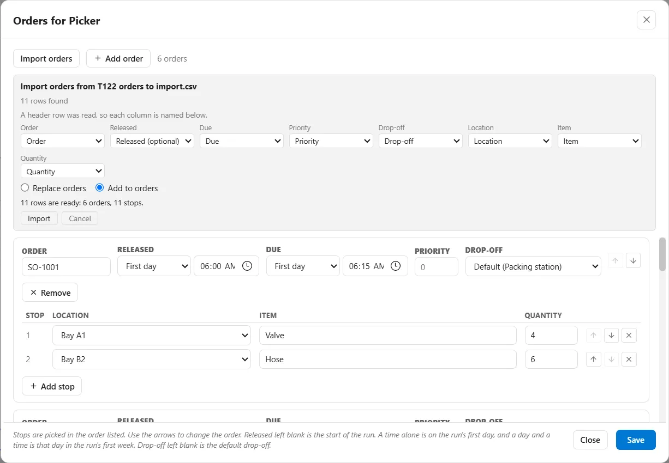Click the Hose item field
Viewport: 669px width, 463px height.
point(388,360)
